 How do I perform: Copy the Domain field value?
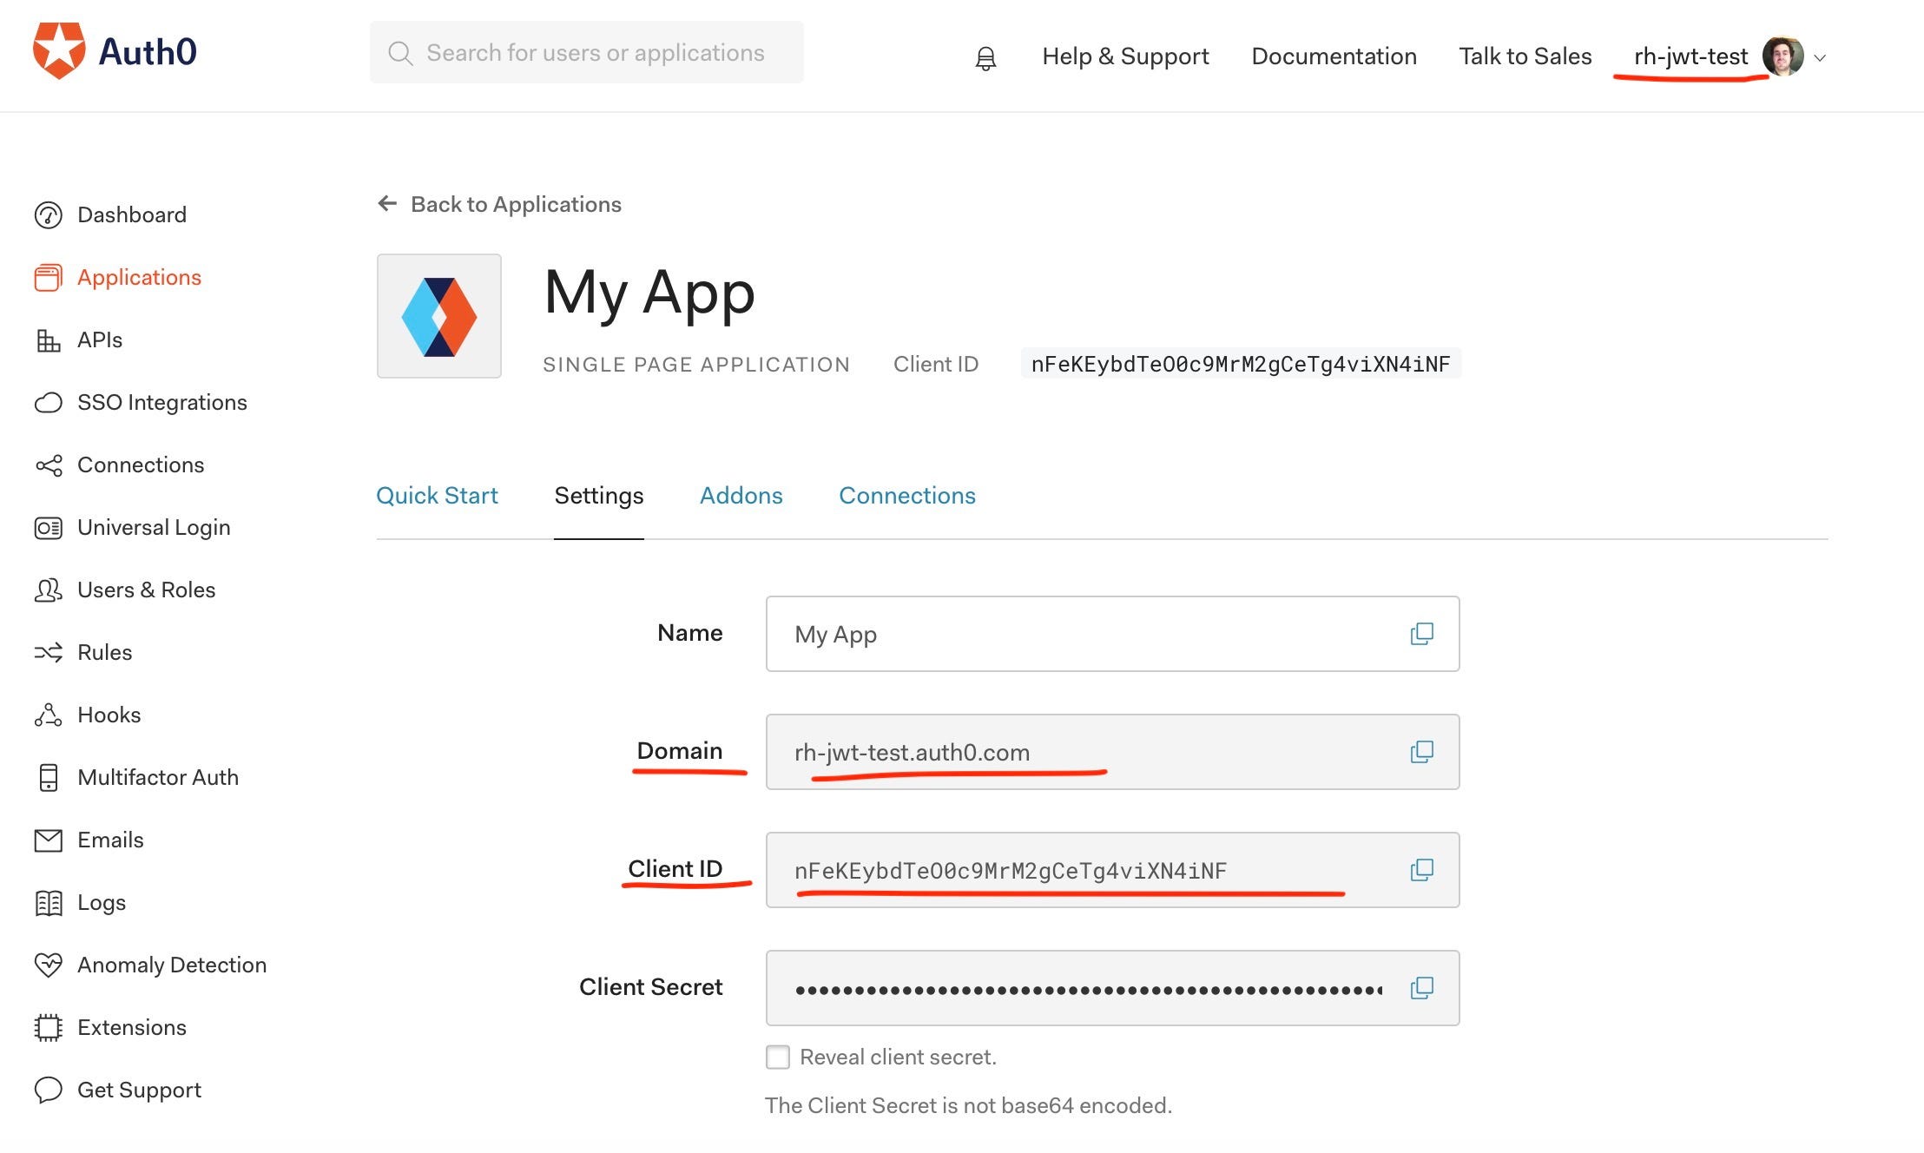[x=1421, y=752]
